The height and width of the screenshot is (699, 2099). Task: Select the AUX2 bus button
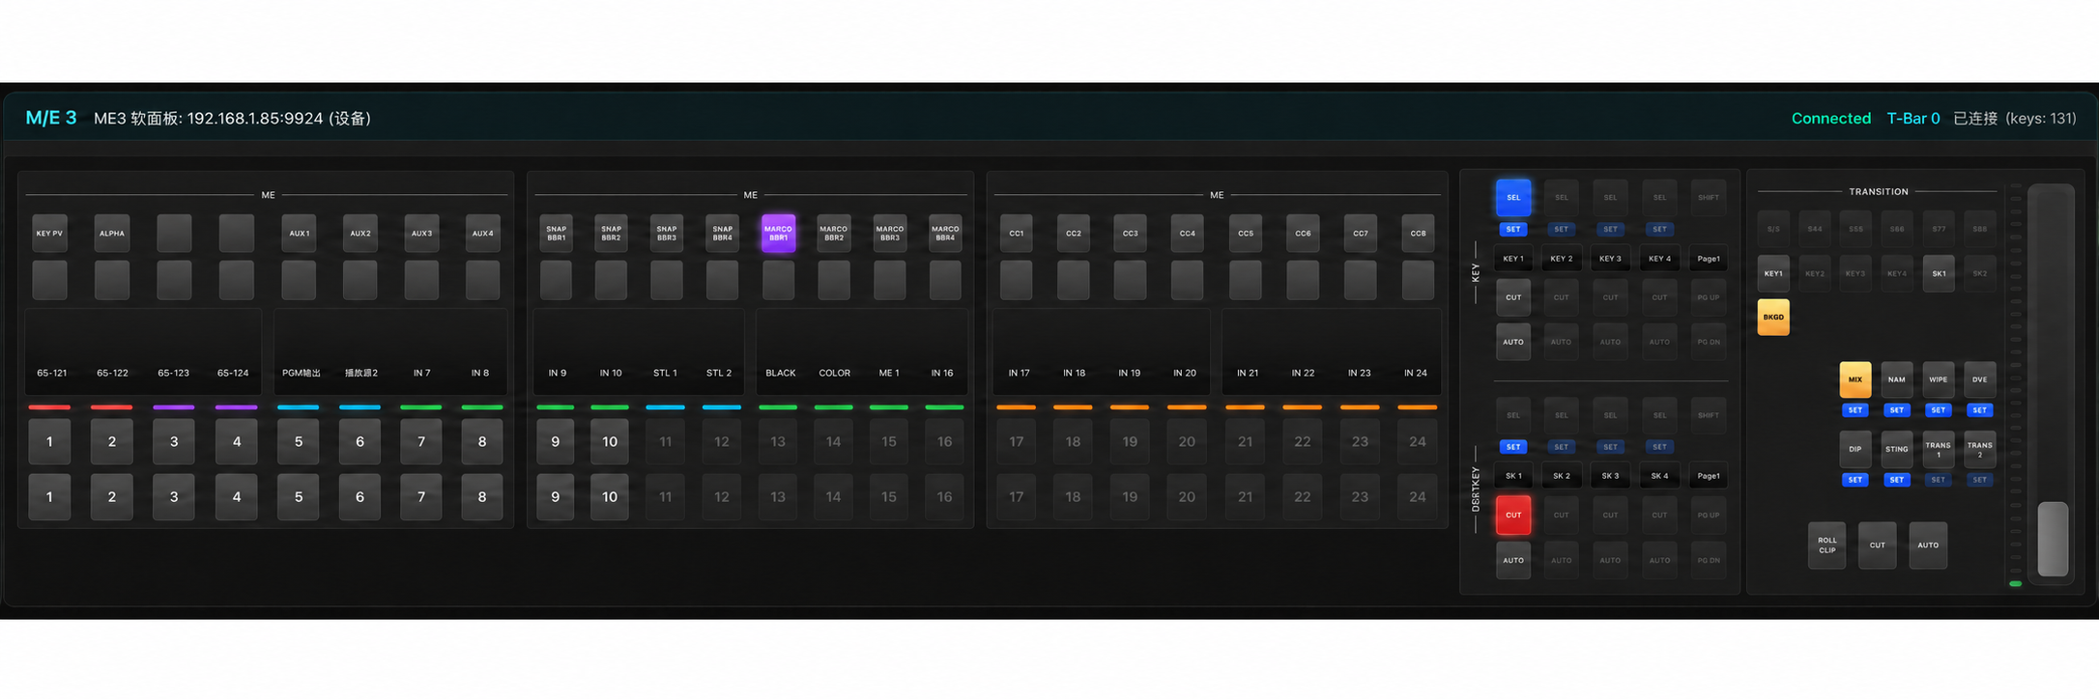tap(359, 234)
